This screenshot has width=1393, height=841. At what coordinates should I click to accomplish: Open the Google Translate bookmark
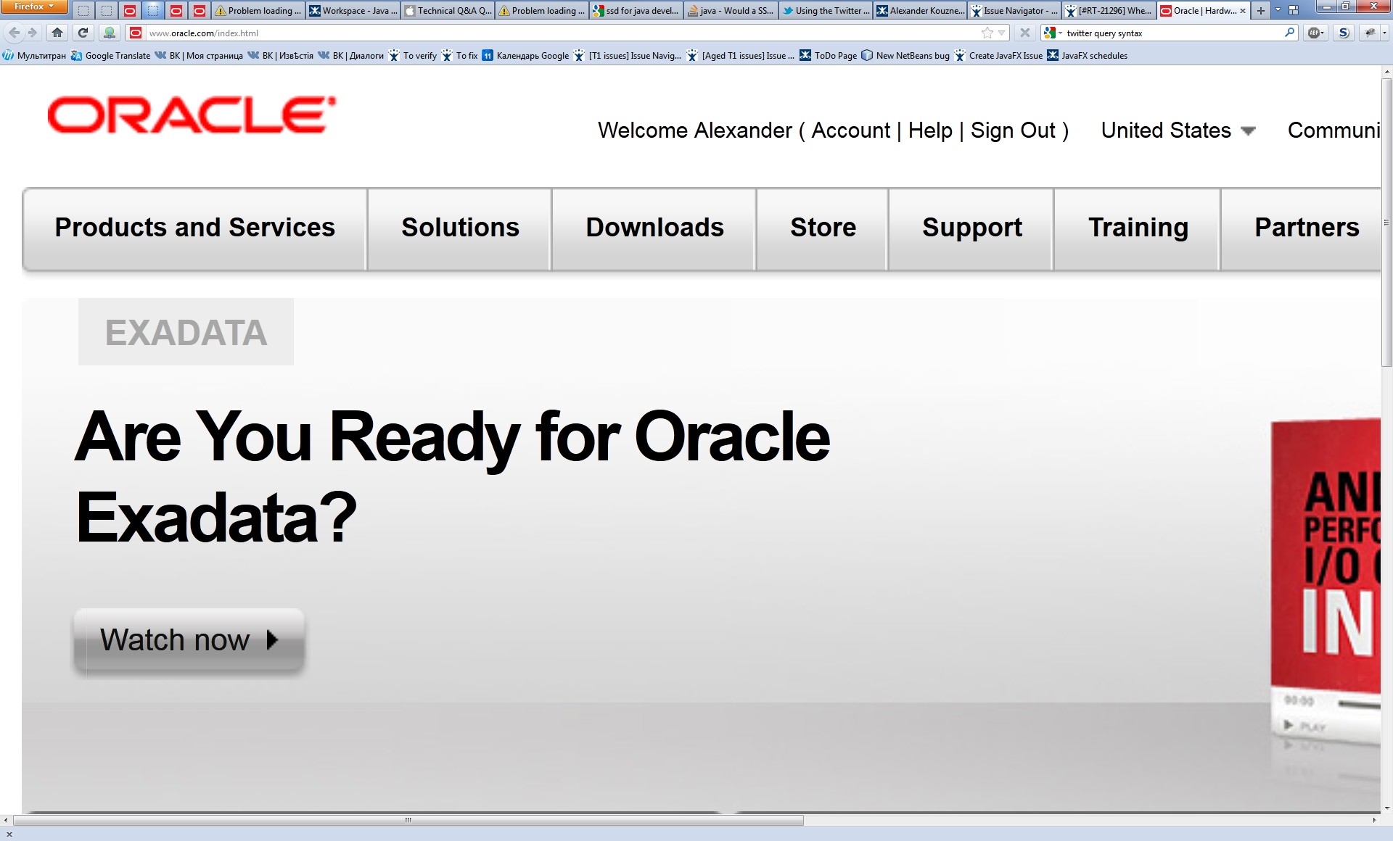[x=110, y=56]
